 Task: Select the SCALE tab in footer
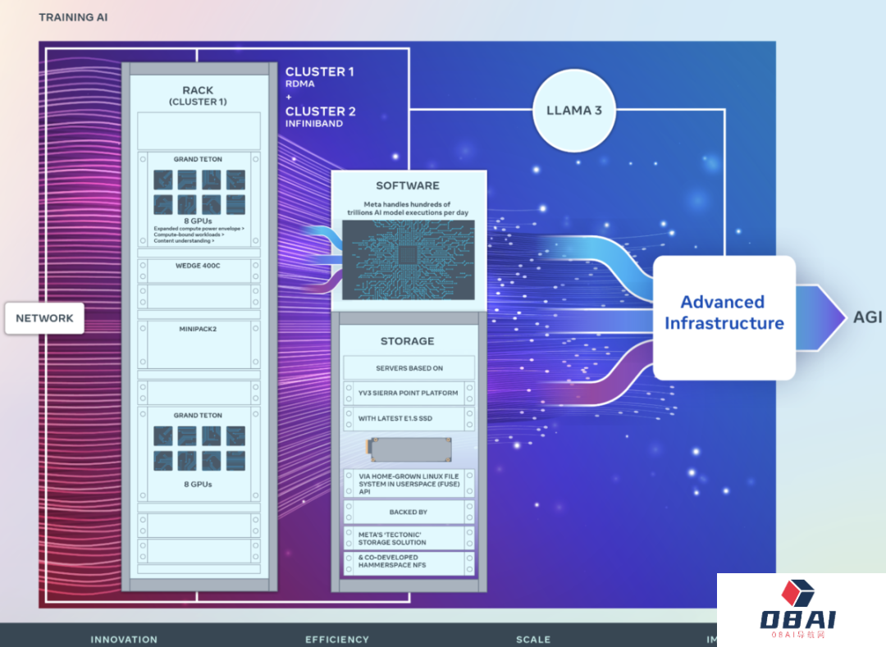click(533, 639)
